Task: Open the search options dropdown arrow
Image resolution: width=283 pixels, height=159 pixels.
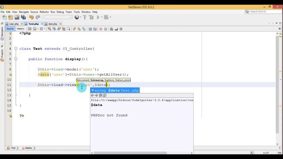Action: pos(249,12)
